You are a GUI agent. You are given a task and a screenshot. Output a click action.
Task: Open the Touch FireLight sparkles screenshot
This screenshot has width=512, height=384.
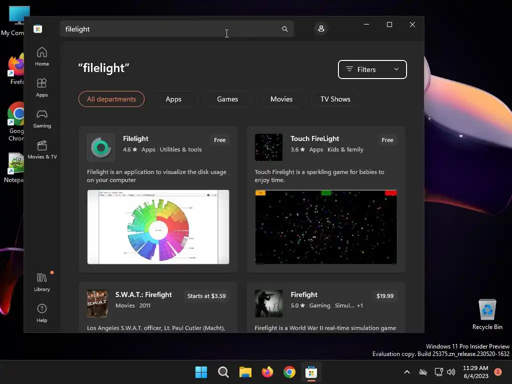tap(326, 227)
